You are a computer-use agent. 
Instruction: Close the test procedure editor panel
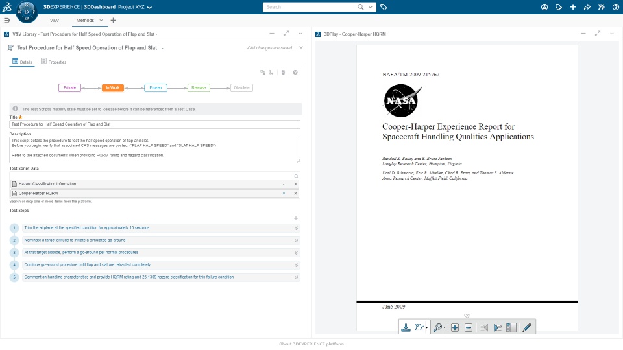301,47
